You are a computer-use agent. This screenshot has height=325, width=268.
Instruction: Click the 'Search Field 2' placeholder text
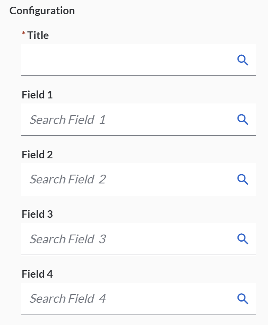pyautogui.click(x=67, y=179)
